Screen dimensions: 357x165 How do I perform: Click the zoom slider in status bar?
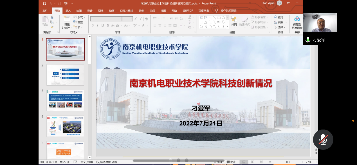[288, 162]
